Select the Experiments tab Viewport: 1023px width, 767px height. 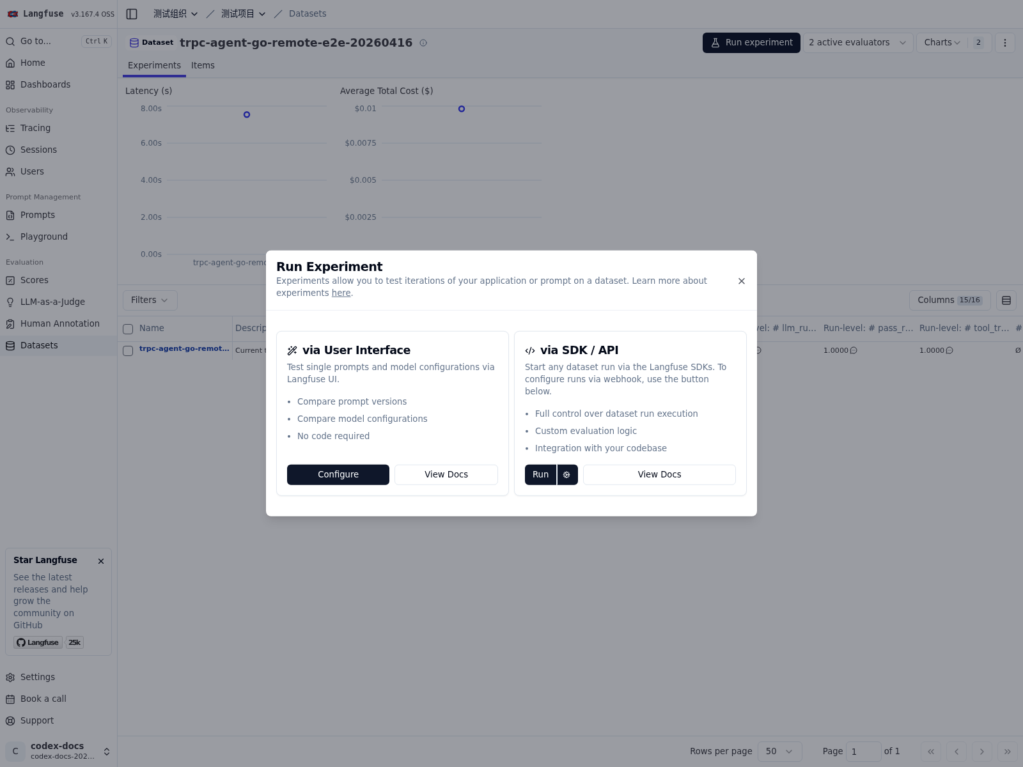[154, 65]
